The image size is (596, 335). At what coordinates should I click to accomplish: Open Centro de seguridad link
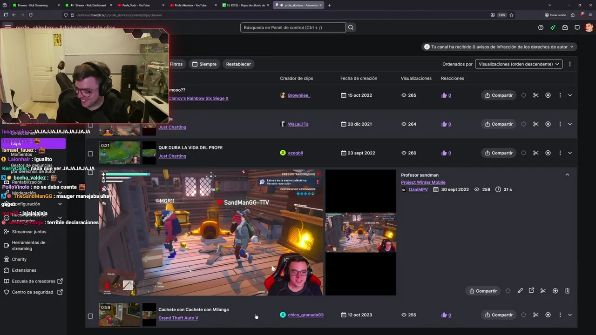(33, 292)
